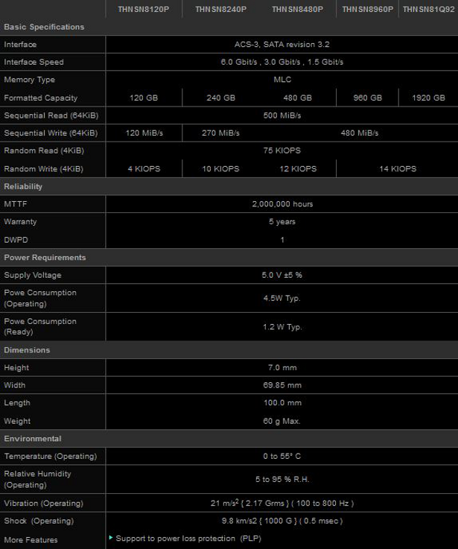This screenshot has width=458, height=549.
Task: Click the Support to power loss protection text
Action: (188, 539)
